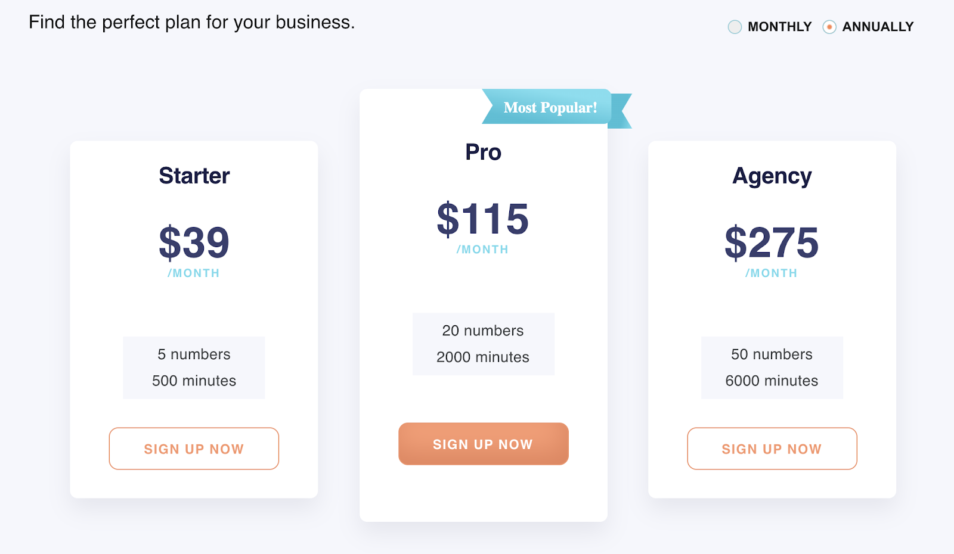The height and width of the screenshot is (554, 954).
Task: Click the MONTHLY label text
Action: click(x=779, y=27)
